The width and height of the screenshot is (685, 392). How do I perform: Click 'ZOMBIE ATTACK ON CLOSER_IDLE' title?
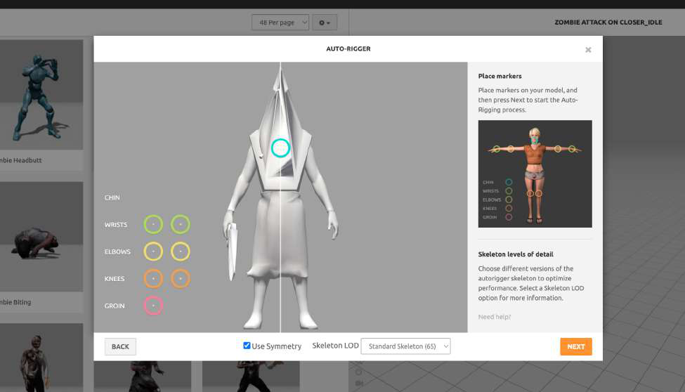tap(608, 22)
